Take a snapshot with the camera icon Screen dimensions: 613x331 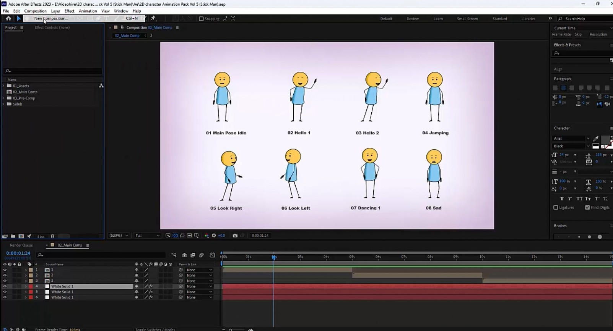[x=235, y=236]
